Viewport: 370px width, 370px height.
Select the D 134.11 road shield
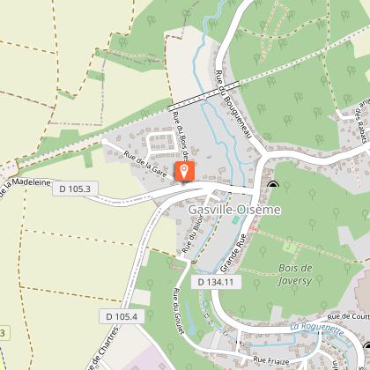216,282
